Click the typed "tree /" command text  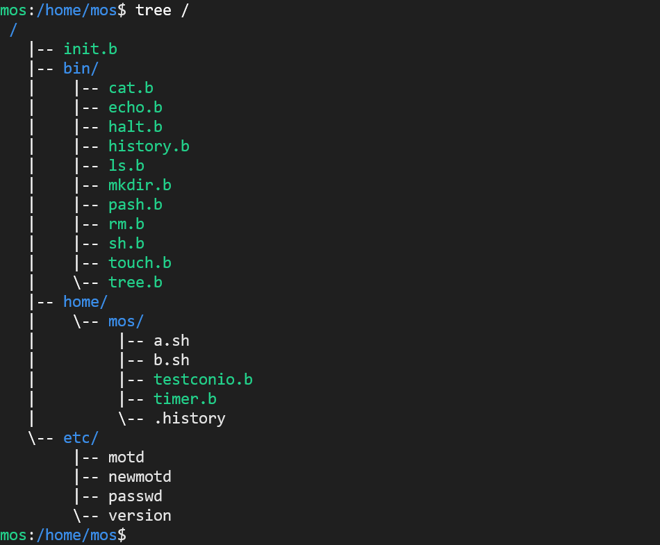click(x=162, y=10)
